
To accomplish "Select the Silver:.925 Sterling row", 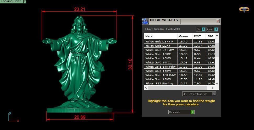I will pyautogui.click(x=179, y=84).
